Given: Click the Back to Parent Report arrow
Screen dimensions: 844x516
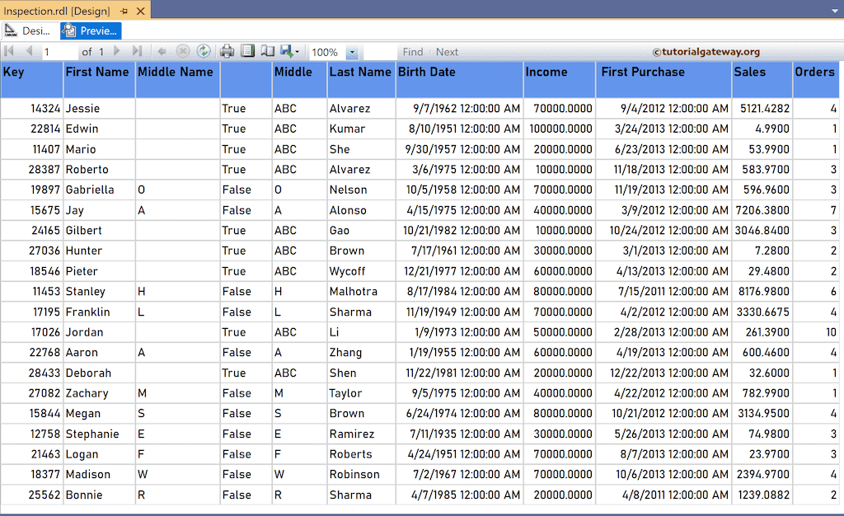Looking at the screenshot, I should click(x=162, y=51).
